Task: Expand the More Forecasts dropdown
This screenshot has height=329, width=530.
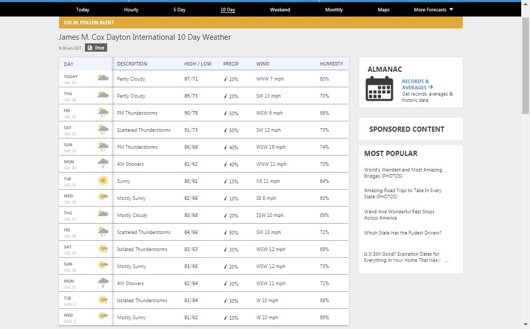Action: [x=433, y=10]
